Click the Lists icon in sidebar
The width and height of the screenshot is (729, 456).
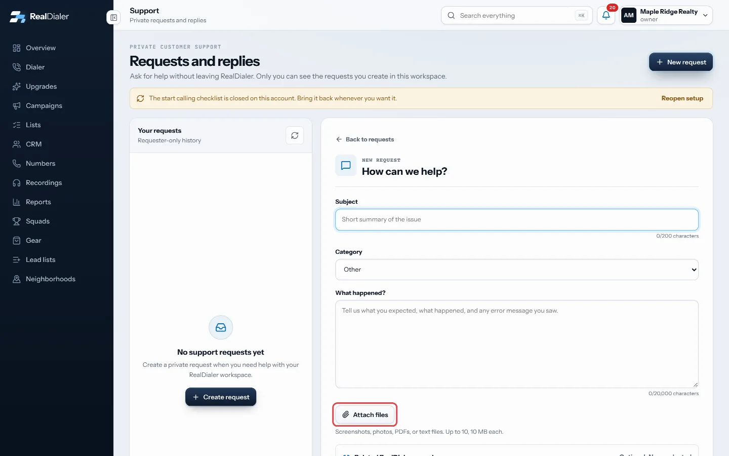pos(17,125)
